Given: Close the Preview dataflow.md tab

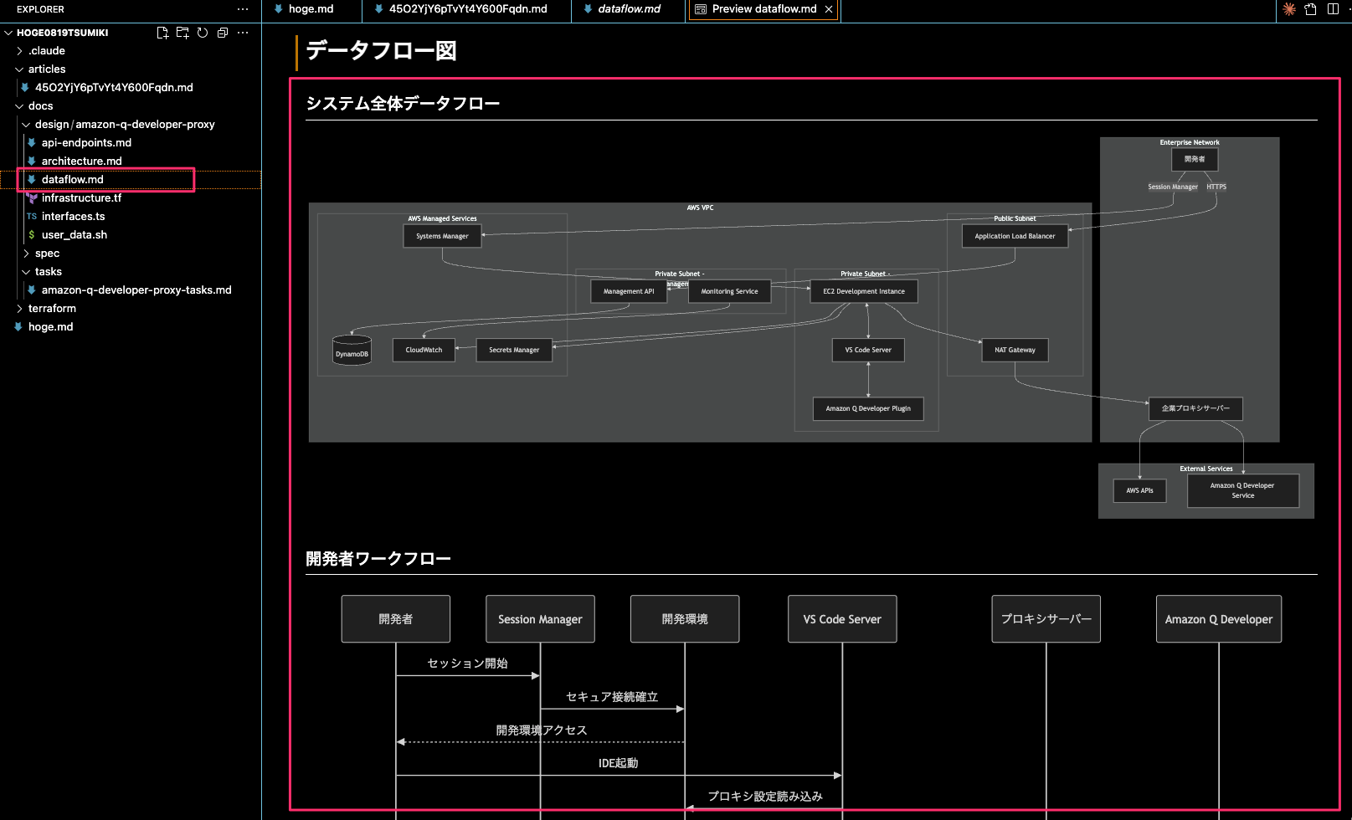Looking at the screenshot, I should [829, 9].
